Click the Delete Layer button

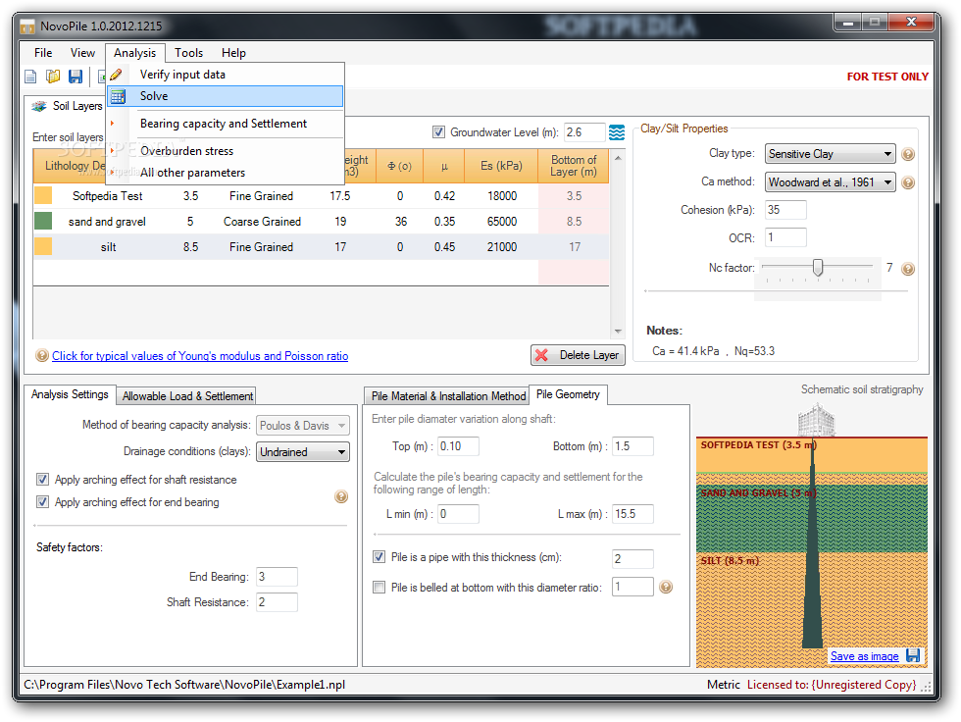[578, 355]
